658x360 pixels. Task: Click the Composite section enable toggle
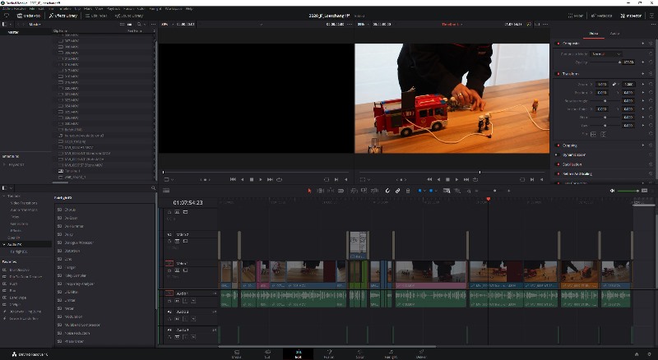[x=558, y=43]
